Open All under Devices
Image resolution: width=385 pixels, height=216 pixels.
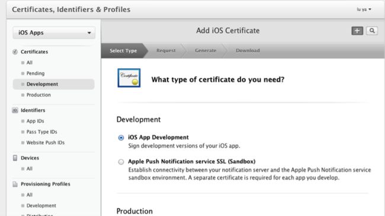29,169
